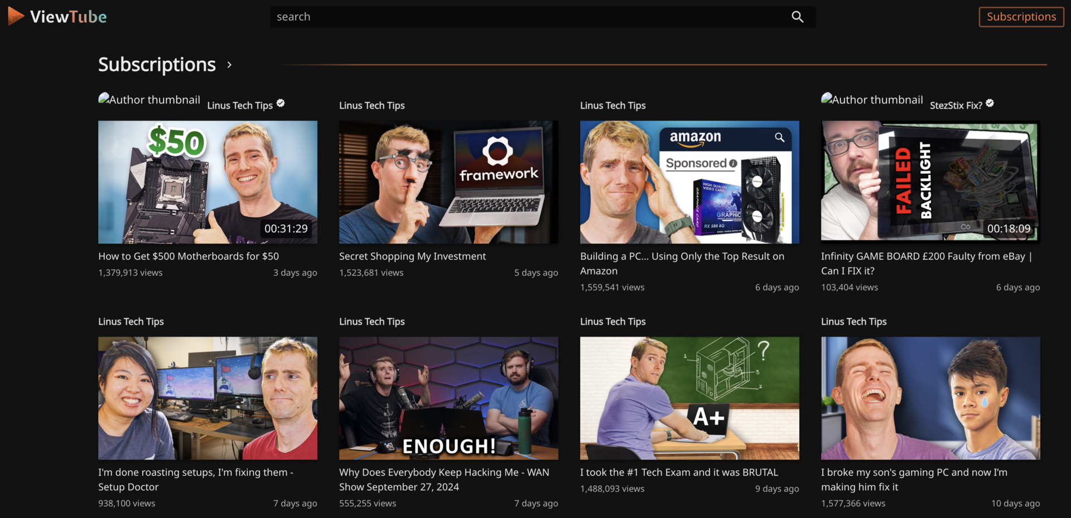Open 'I took the #1 Tech Exam' title
Screen dimensions: 1071x518
pos(679,472)
